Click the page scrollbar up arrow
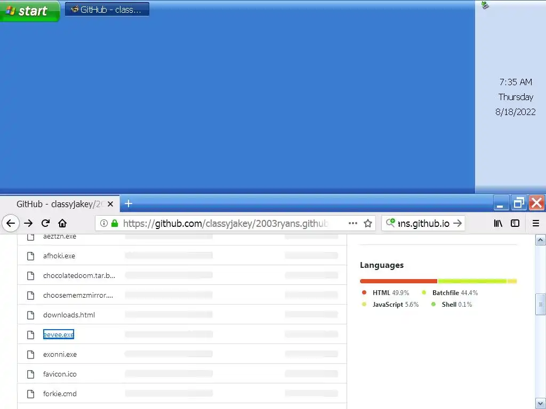The image size is (546, 409). tap(540, 240)
